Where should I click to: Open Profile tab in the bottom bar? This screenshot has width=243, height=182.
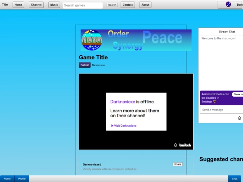[22, 179]
